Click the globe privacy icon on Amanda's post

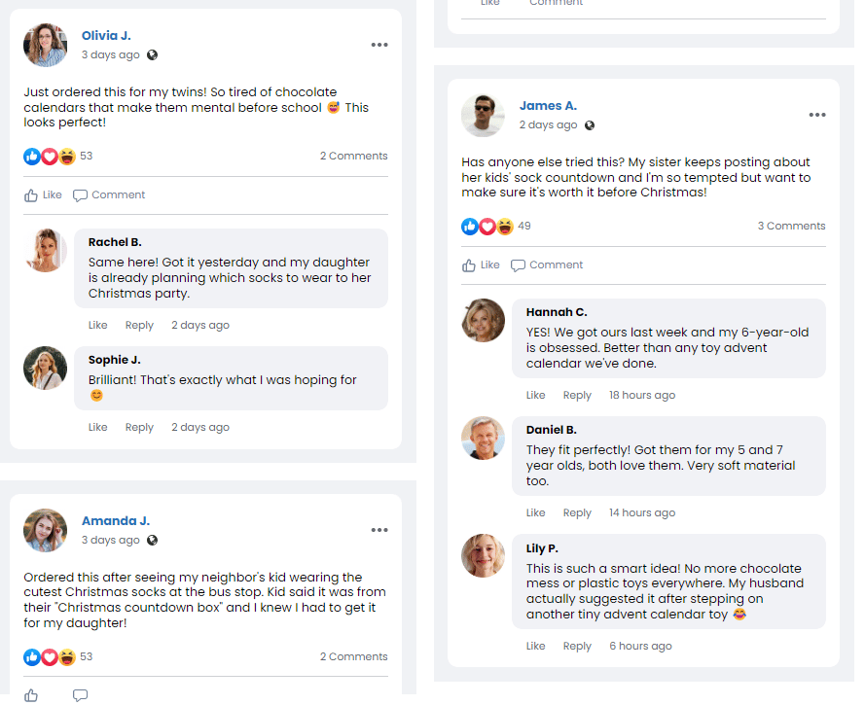point(152,541)
